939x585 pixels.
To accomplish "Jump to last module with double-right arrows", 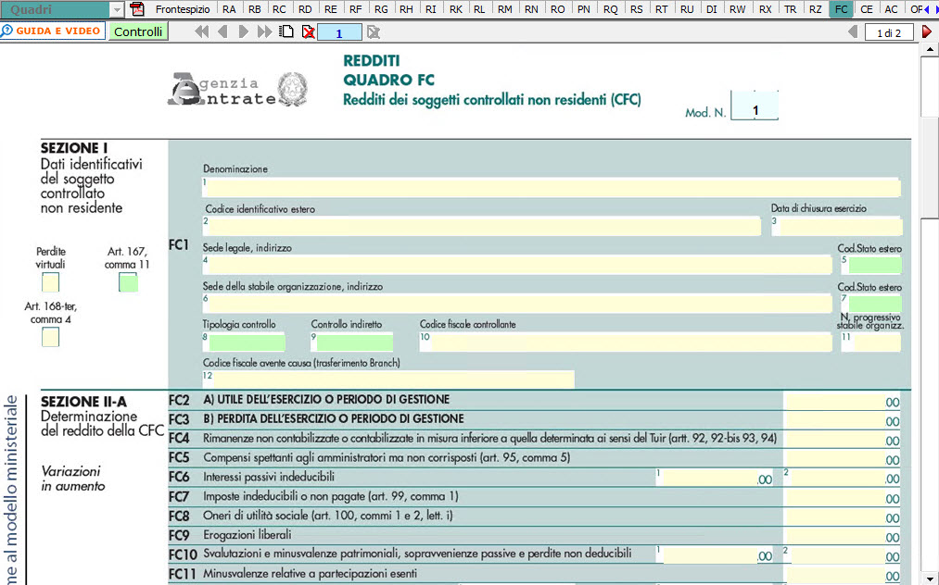I will 264,31.
